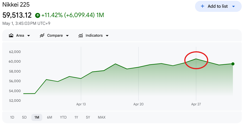Image resolution: width=245 pixels, height=126 pixels.
Task: Open the Add to list dropdown arrow
Action: (233, 6)
